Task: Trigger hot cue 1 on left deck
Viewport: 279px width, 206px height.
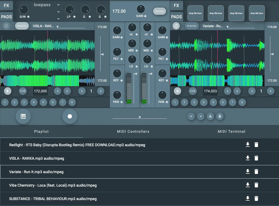Action: coord(5,102)
